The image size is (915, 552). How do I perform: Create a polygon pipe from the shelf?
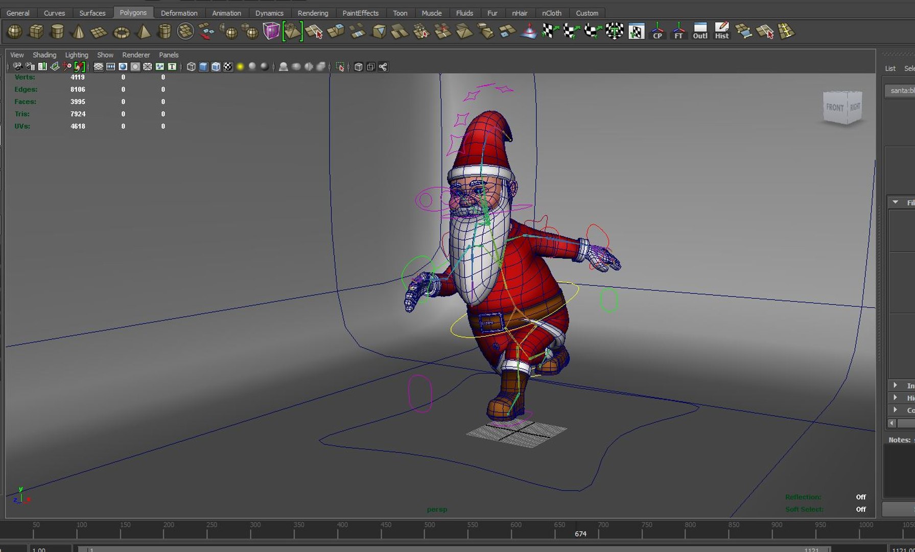165,32
